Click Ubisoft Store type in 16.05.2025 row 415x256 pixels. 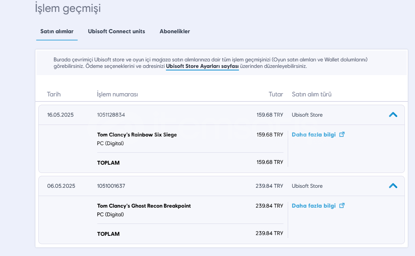pos(307,115)
